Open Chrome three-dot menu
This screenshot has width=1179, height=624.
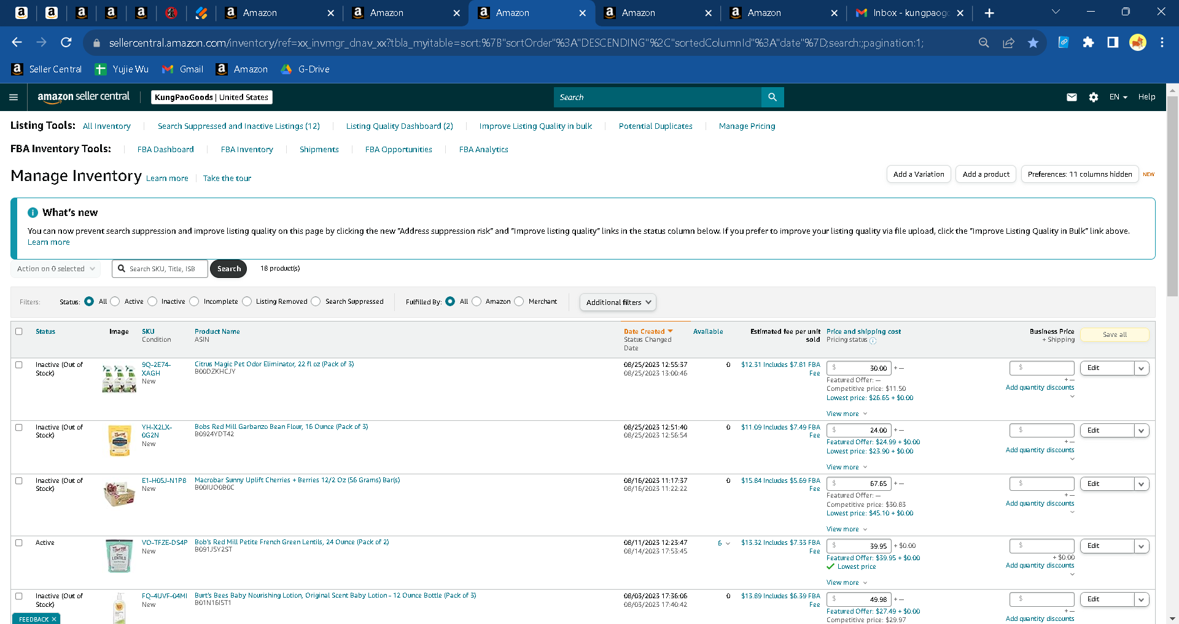pos(1162,42)
